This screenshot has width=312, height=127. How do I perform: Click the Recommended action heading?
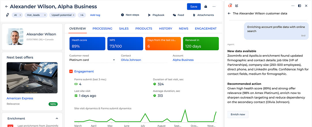click(244, 84)
